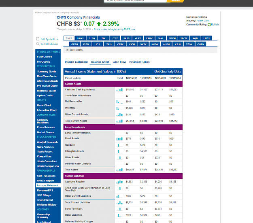Open Analyst Research in sidebar

[47, 142]
